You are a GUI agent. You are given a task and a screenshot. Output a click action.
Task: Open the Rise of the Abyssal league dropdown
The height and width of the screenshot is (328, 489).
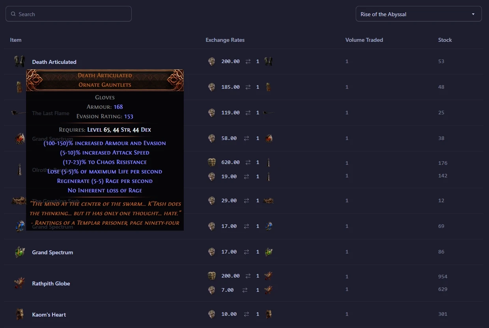pos(418,13)
